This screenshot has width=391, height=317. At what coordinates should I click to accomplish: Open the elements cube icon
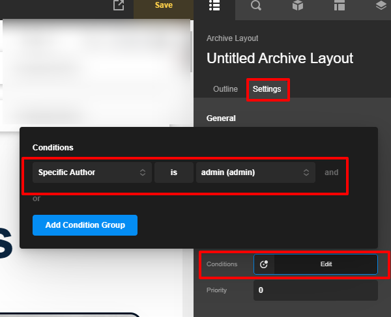298,5
